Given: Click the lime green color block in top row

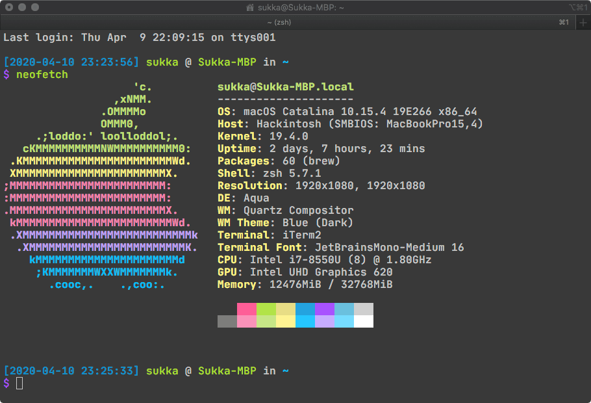Looking at the screenshot, I should tap(266, 309).
